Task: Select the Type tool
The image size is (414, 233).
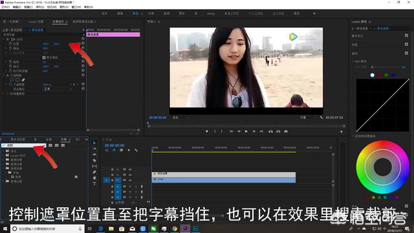Action: coord(94,184)
